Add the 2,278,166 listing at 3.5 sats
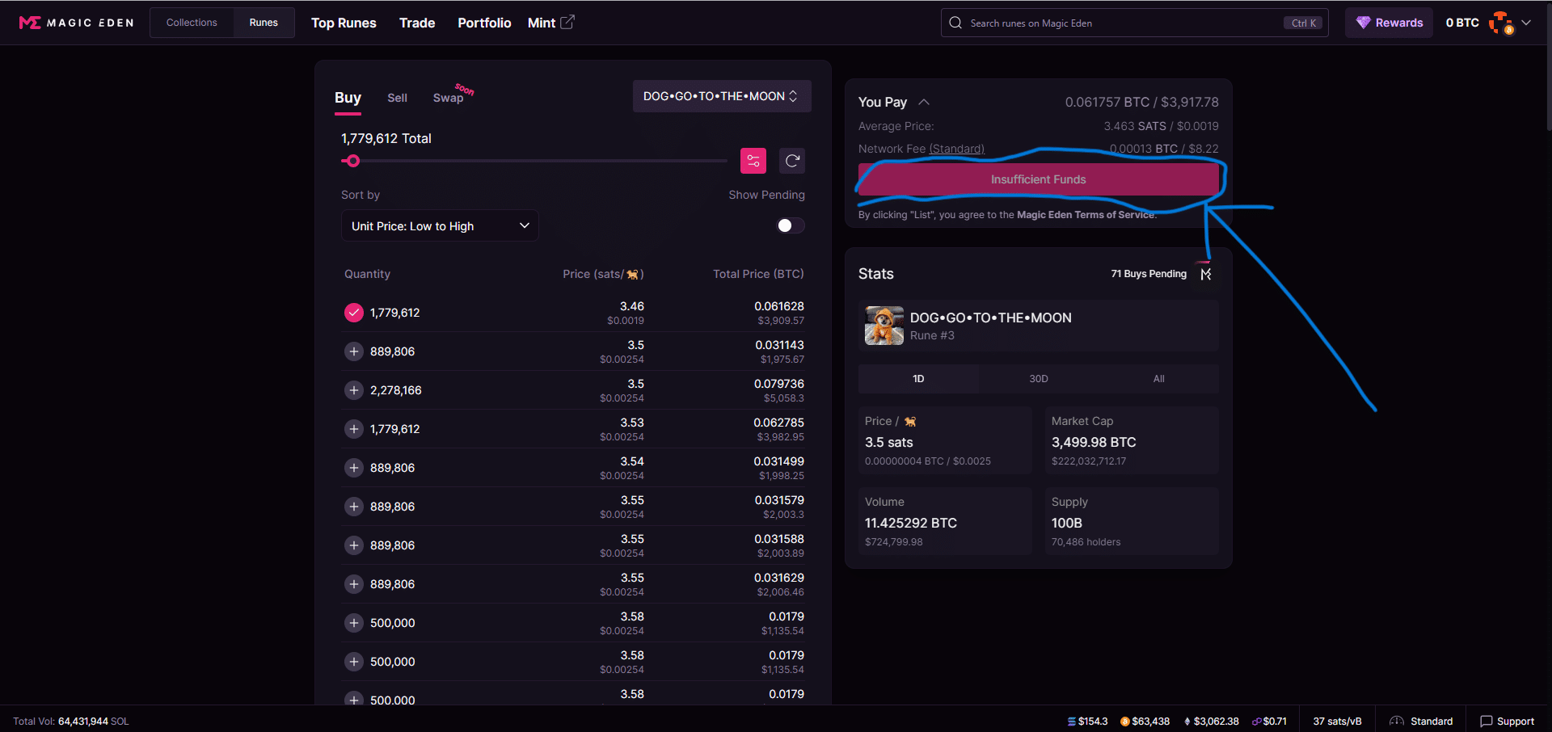The width and height of the screenshot is (1552, 732). click(354, 390)
